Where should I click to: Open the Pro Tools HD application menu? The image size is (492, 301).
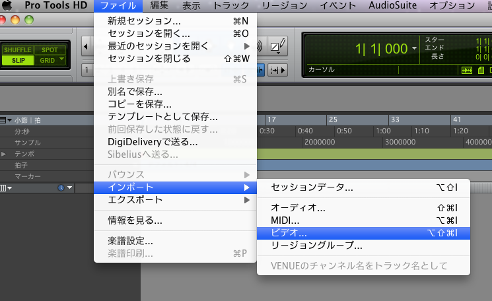coord(56,5)
